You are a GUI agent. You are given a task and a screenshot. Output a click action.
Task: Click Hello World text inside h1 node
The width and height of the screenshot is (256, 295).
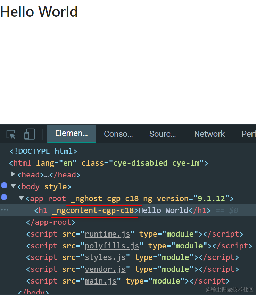point(163,210)
